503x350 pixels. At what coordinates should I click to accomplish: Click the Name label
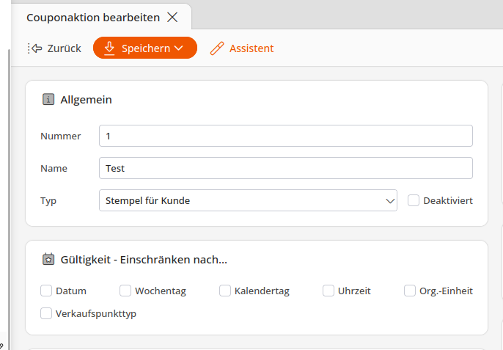54,168
